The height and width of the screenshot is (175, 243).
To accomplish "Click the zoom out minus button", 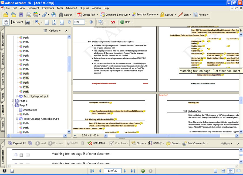I will click(69, 22).
